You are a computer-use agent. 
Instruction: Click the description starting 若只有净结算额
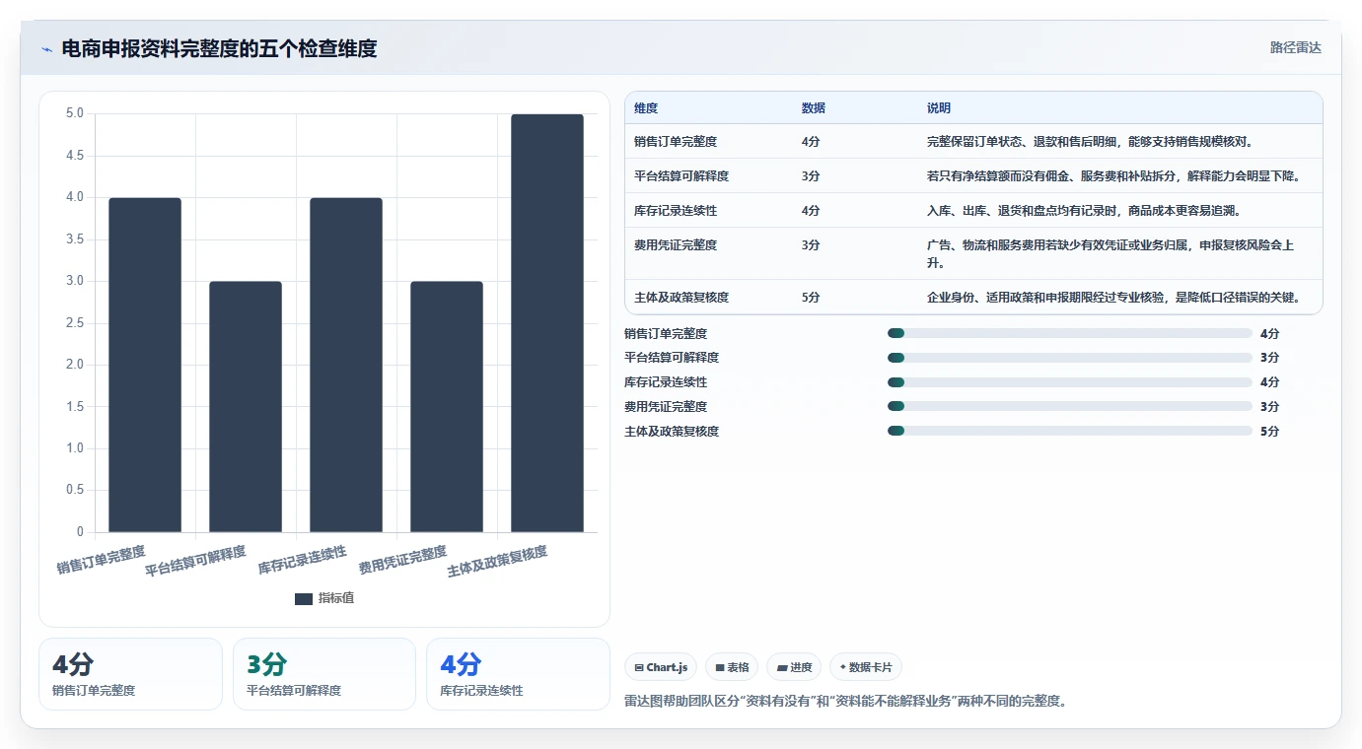(1113, 176)
